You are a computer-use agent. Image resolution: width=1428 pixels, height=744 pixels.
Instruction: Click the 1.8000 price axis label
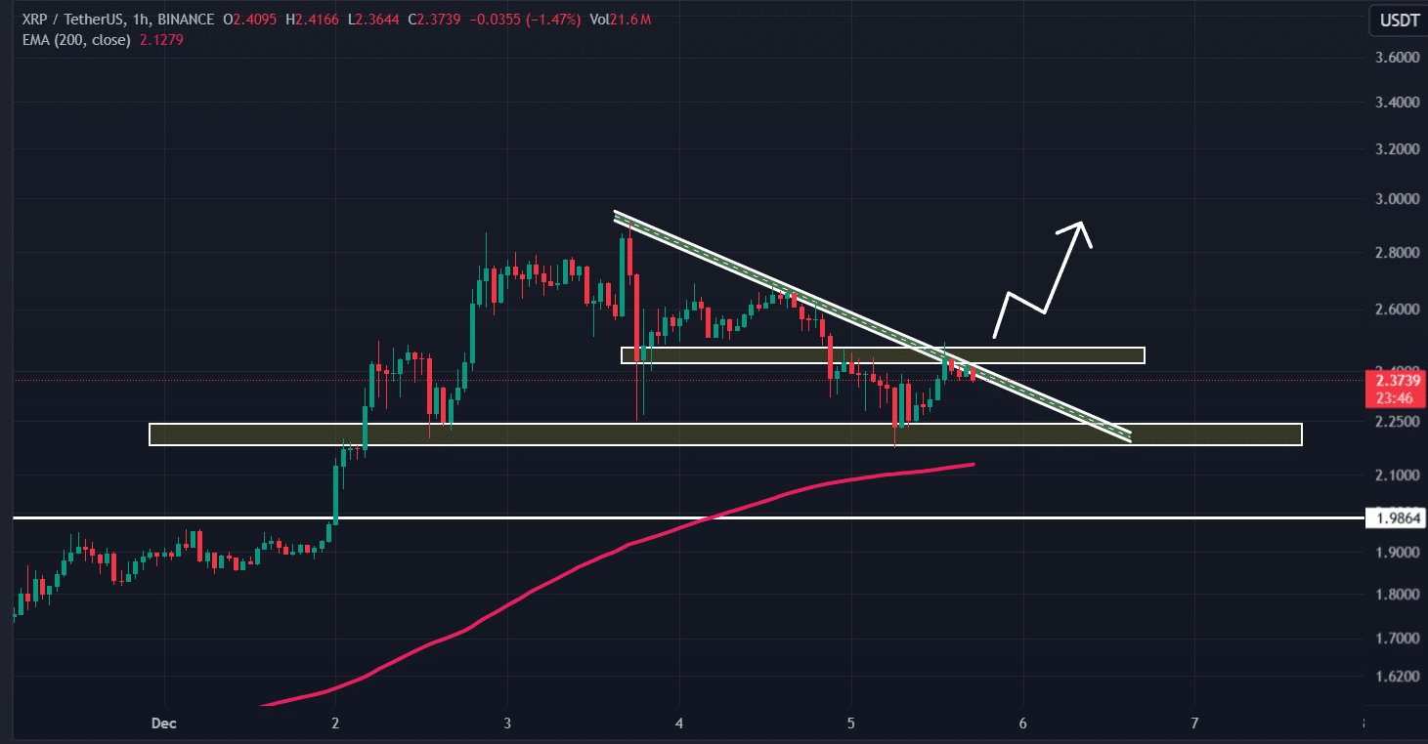pyautogui.click(x=1396, y=595)
